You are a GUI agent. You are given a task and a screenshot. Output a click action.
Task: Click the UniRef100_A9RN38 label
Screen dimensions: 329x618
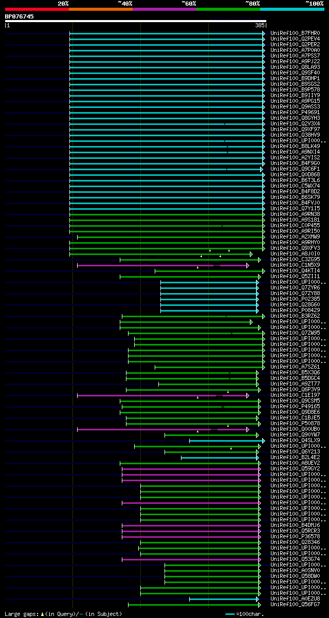(295, 214)
